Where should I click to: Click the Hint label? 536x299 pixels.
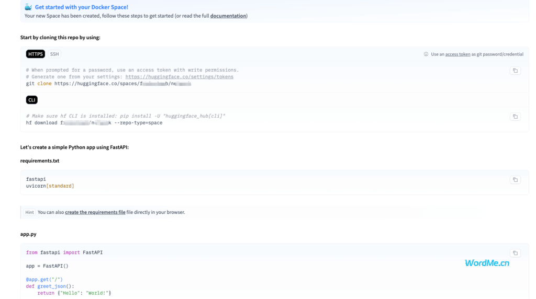pyautogui.click(x=29, y=212)
